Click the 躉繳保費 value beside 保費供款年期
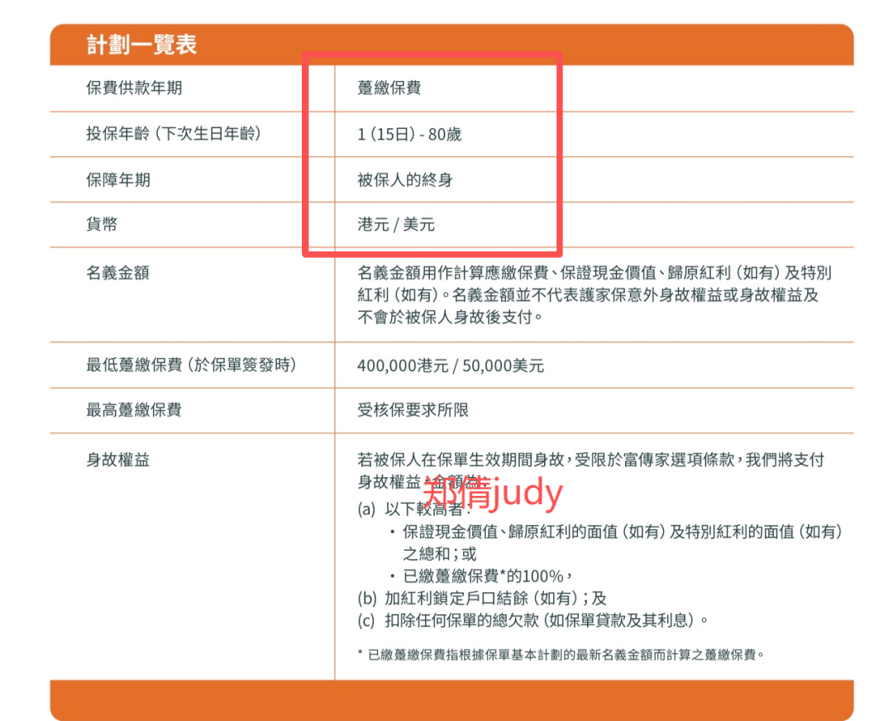Screen dimensions: 893x721 tap(389, 88)
